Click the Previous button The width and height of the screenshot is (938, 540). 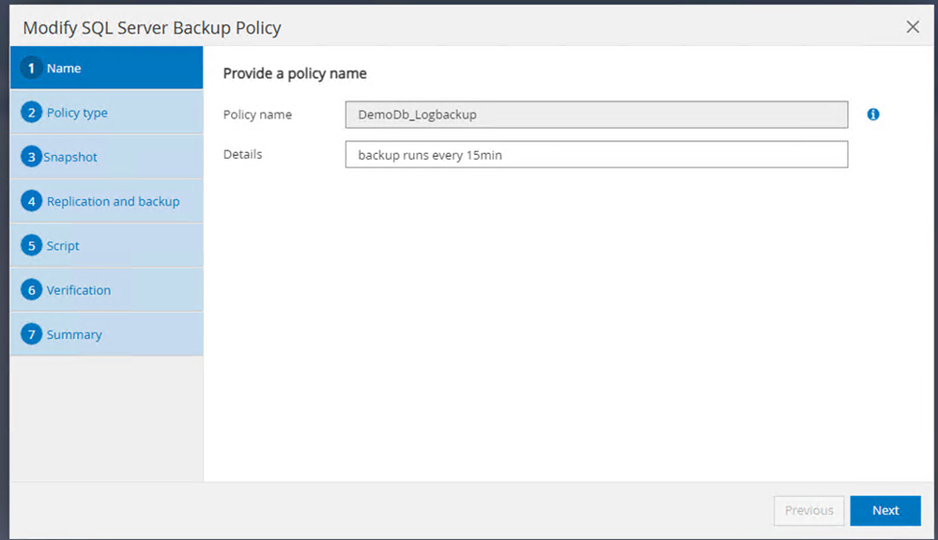(808, 511)
